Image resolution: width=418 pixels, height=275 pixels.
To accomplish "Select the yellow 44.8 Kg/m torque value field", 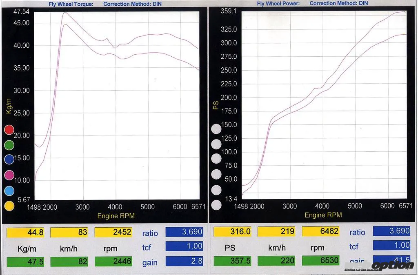I will pos(25,232).
